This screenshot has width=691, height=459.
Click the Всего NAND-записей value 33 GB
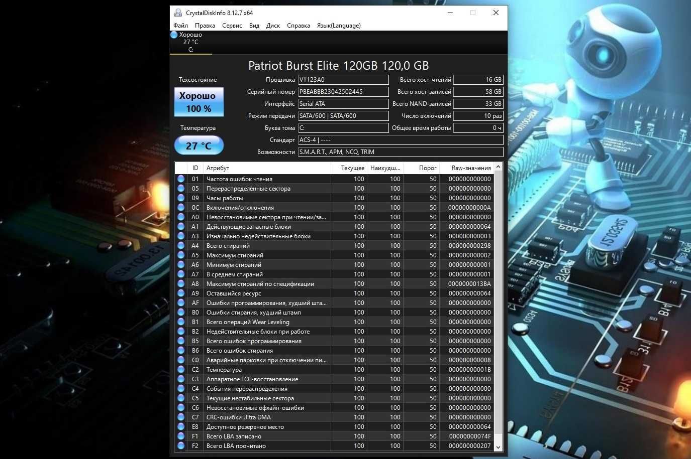coord(478,104)
